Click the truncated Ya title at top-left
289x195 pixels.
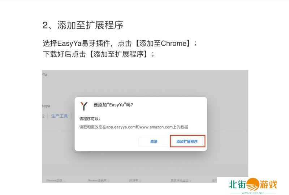[x=44, y=74]
